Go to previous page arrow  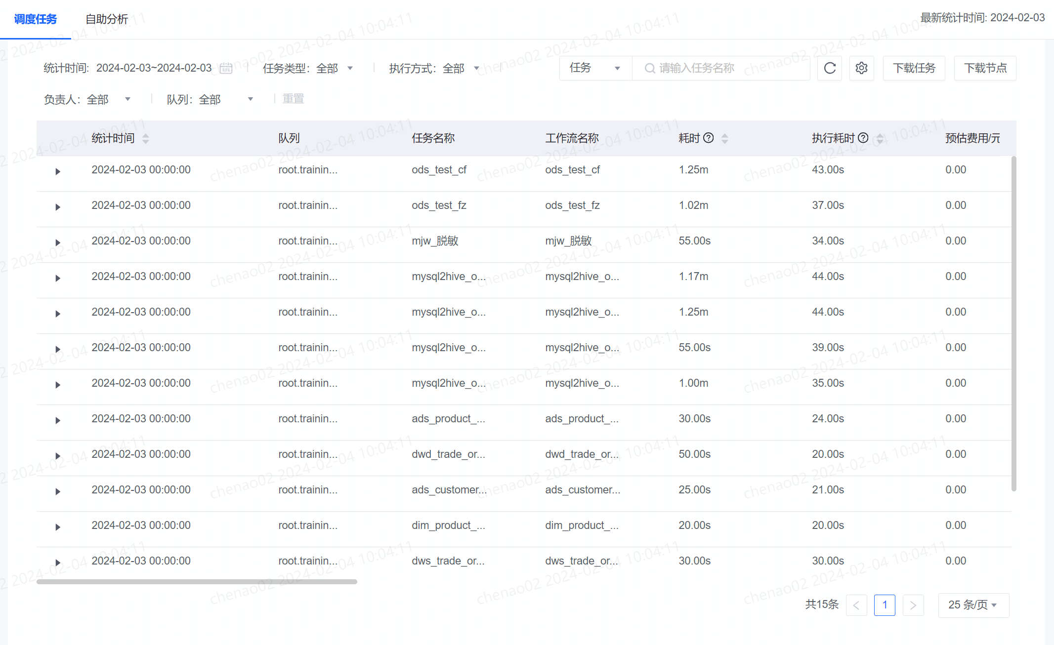coord(856,605)
